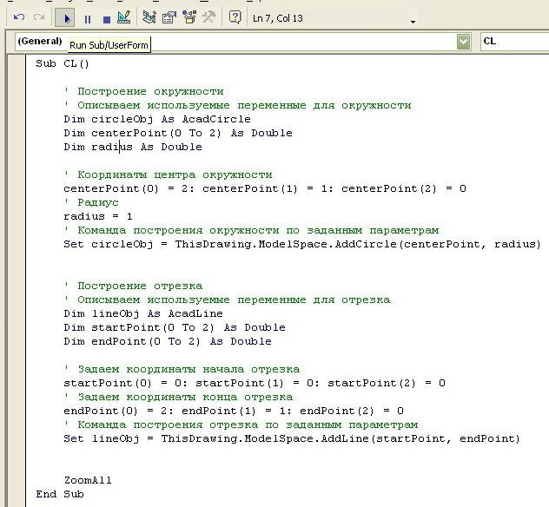The image size is (549, 507).
Task: Click the Undo toolbar icon
Action: 18,16
